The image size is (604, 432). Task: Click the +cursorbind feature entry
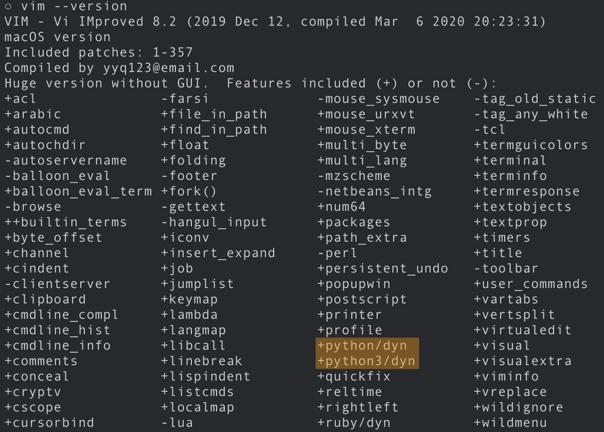pos(49,423)
